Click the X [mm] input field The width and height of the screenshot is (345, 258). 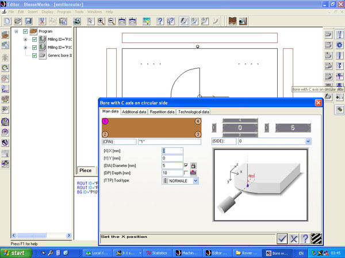[x=172, y=151]
